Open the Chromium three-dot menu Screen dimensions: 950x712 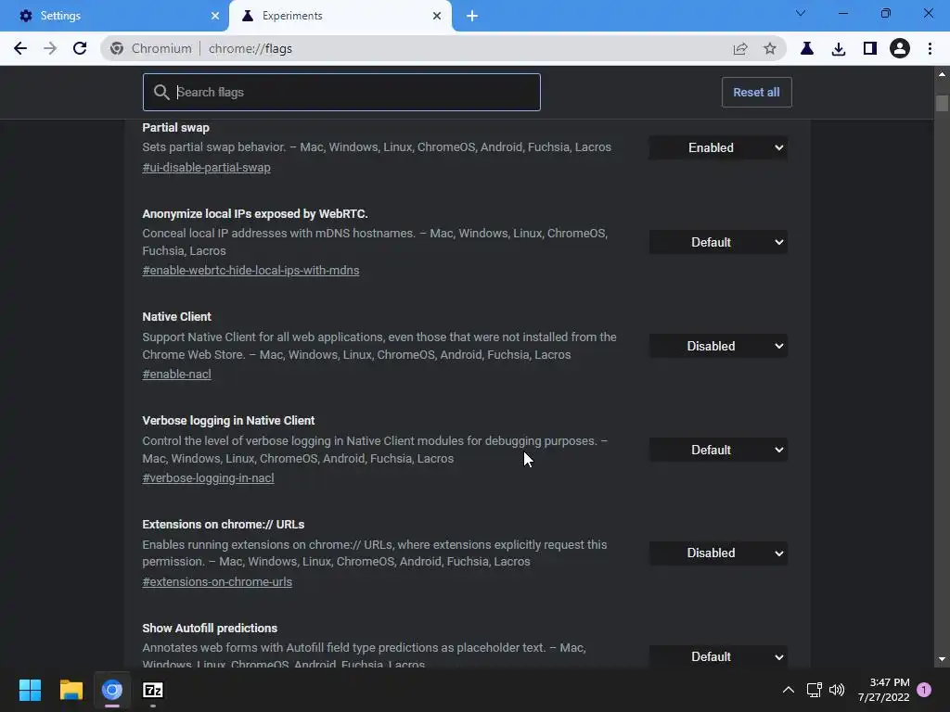coord(930,48)
